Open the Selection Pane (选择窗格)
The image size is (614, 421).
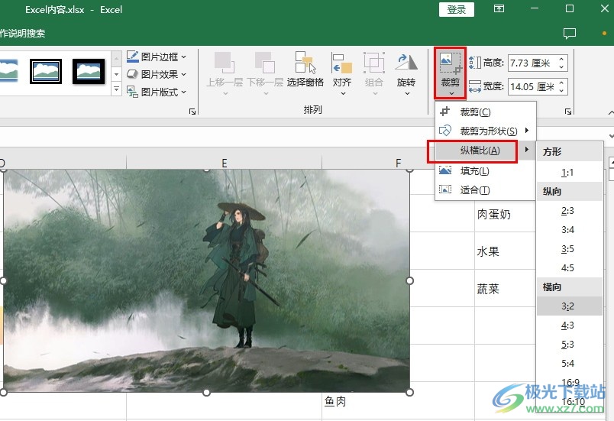click(305, 70)
